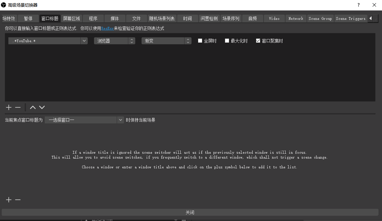Click the tab bar scroll arrow

pyautogui.click(x=370, y=18)
